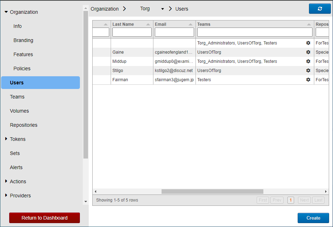Open the Torg organization dropdown
Viewport: 333px width, 227px height.
tap(163, 9)
